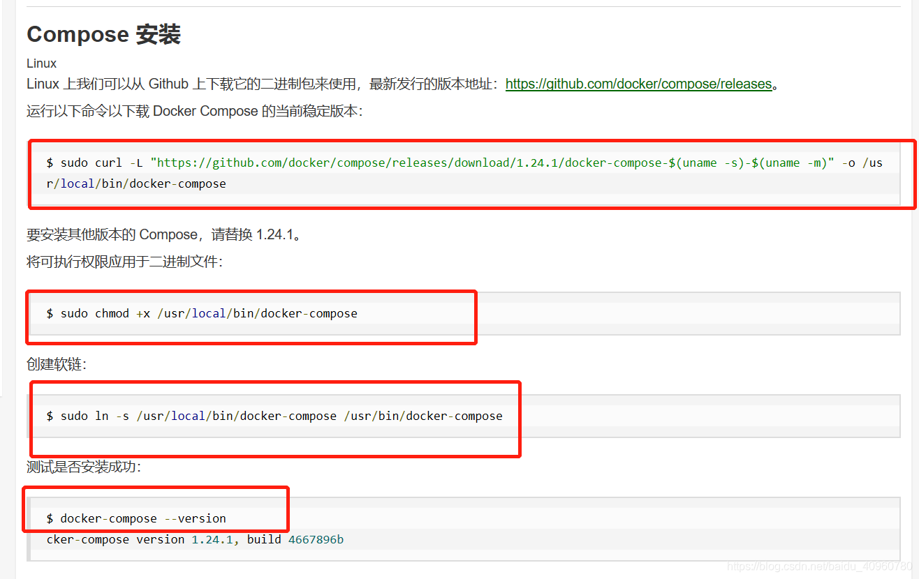Click the "Linux" subtitle under the heading

[x=42, y=63]
